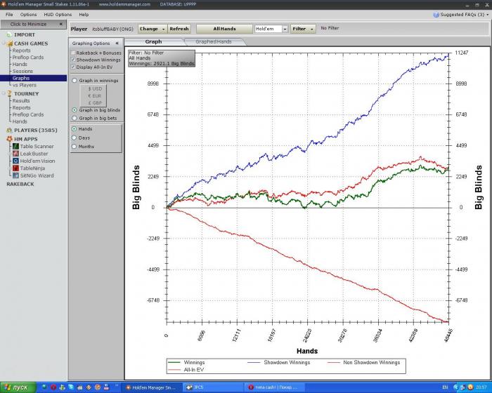Click the Refresh button

coord(179,29)
